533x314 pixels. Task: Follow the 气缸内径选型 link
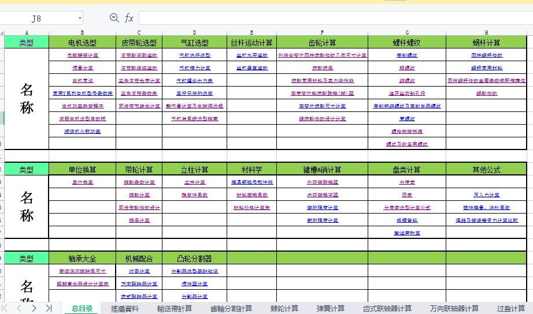tap(195, 55)
